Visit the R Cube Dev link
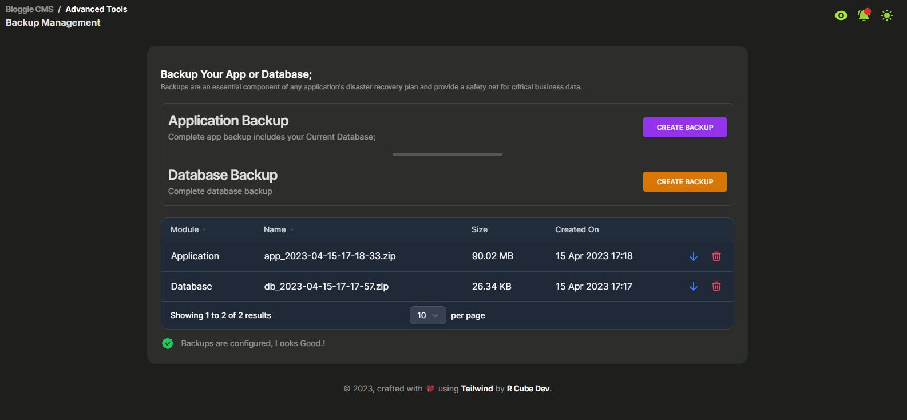Screen dimensions: 907x420 (528, 389)
